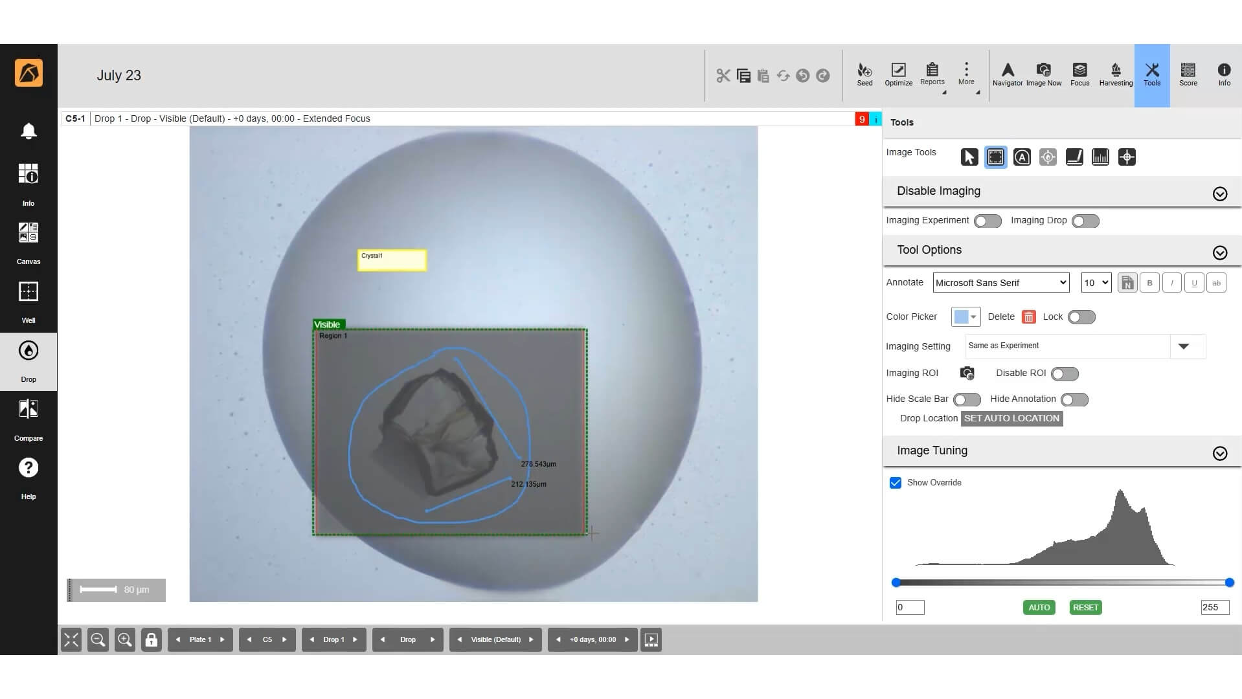
Task: Click the SET AUTO LOCATION button
Action: click(x=1011, y=419)
